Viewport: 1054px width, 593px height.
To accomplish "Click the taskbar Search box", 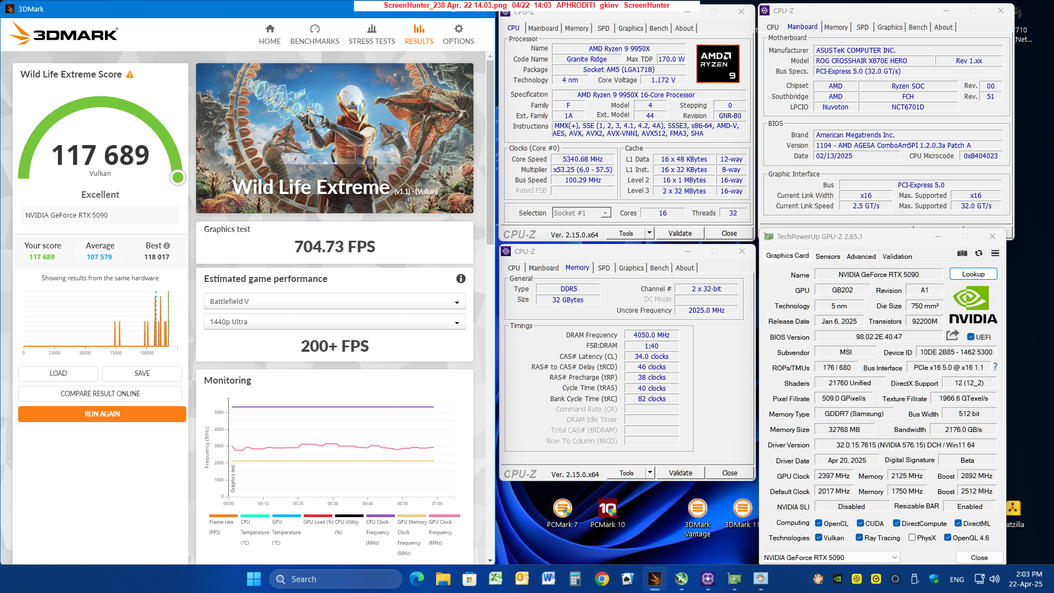I will point(336,579).
